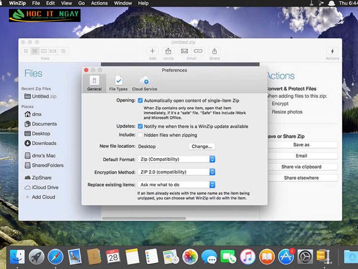Viewport: 358px width, 269px height.
Task: Open the Cloud Service preferences tab
Action: point(145,83)
